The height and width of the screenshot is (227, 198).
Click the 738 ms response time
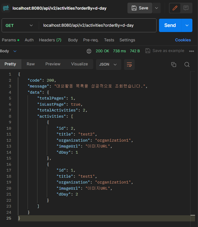[x=119, y=51]
